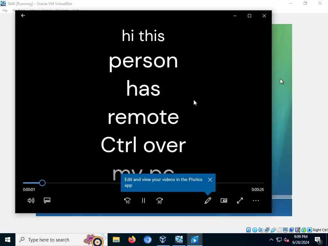
Task: Click the host key arrow indicator icon
Action: point(310,230)
